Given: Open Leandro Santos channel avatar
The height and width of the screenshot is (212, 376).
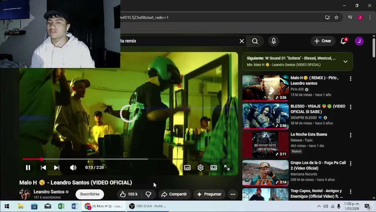Looking at the screenshot, I should [x=25, y=194].
